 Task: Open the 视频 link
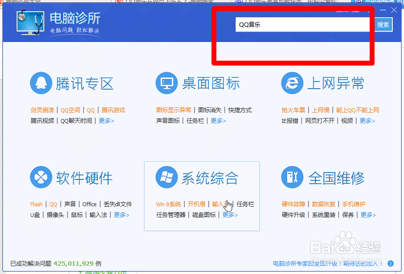click(x=347, y=121)
